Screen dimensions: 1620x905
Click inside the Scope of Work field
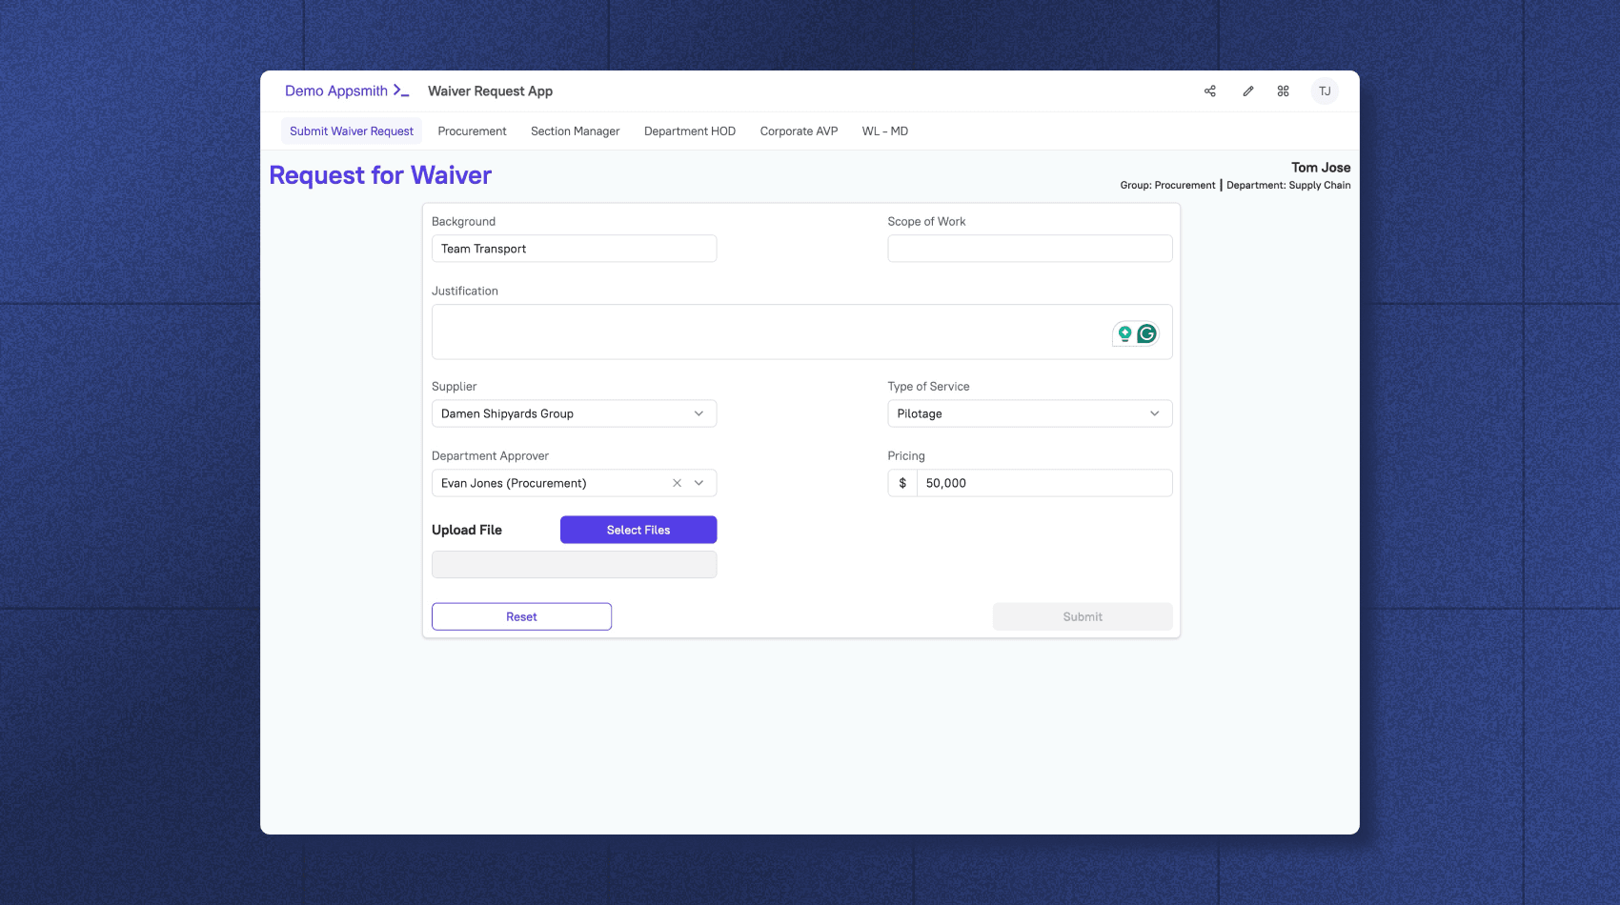tap(1029, 248)
